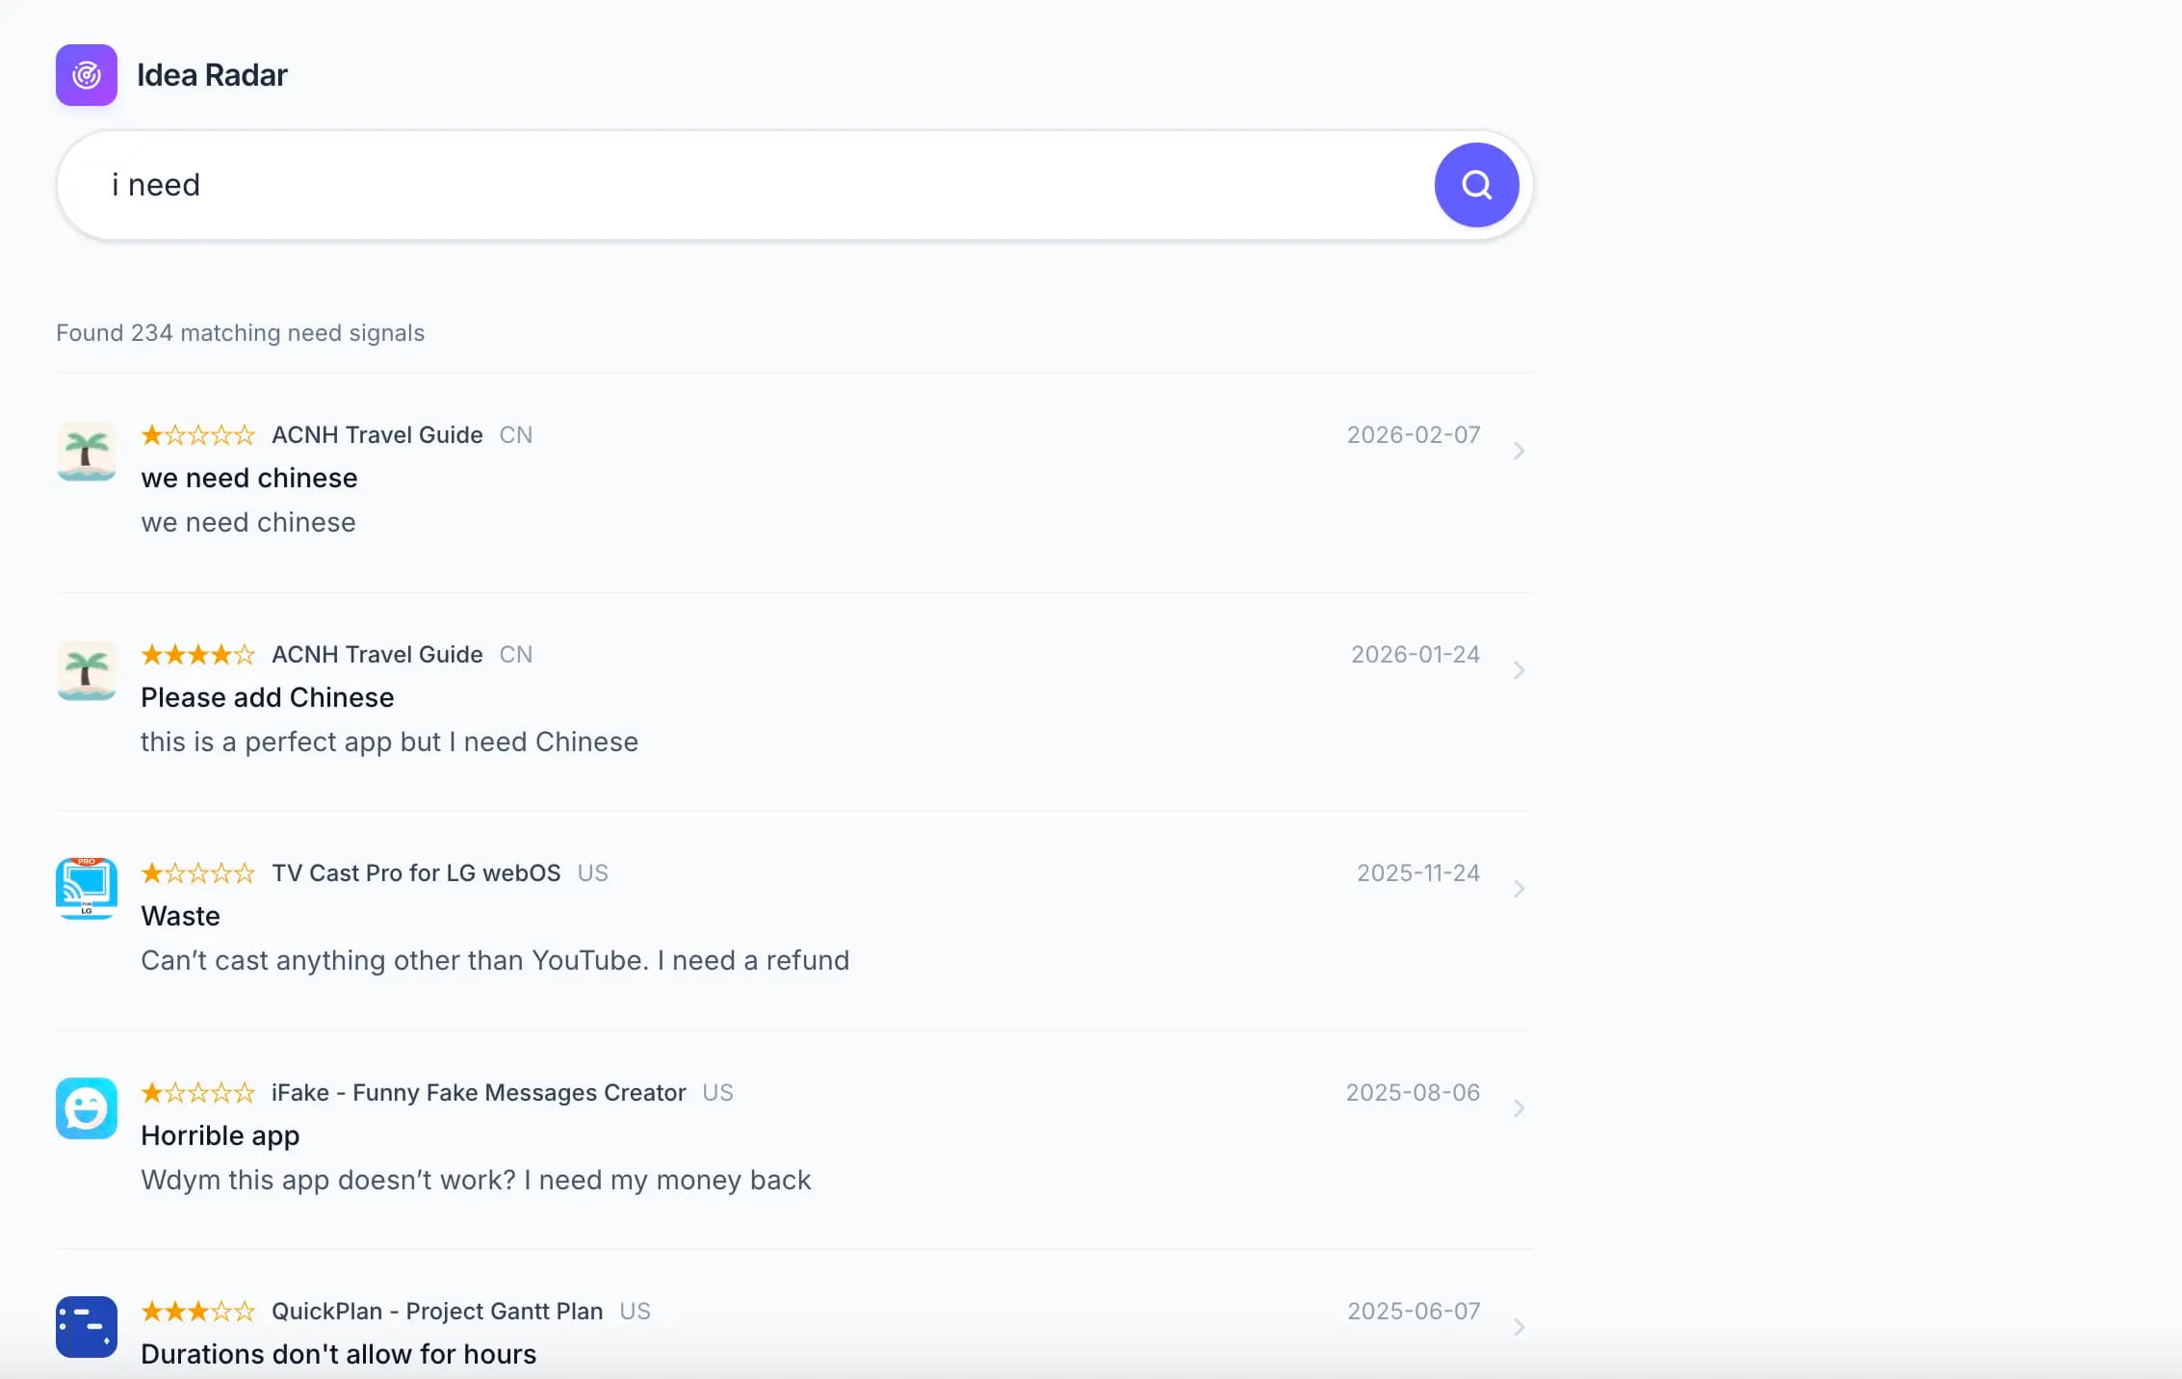2182x1379 pixels.
Task: Click the date '2026-01-24'
Action: tap(1416, 655)
